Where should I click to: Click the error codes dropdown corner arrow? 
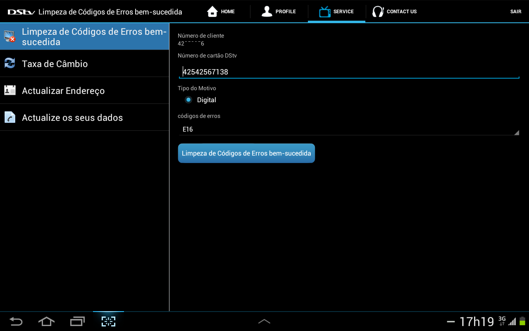pos(516,132)
